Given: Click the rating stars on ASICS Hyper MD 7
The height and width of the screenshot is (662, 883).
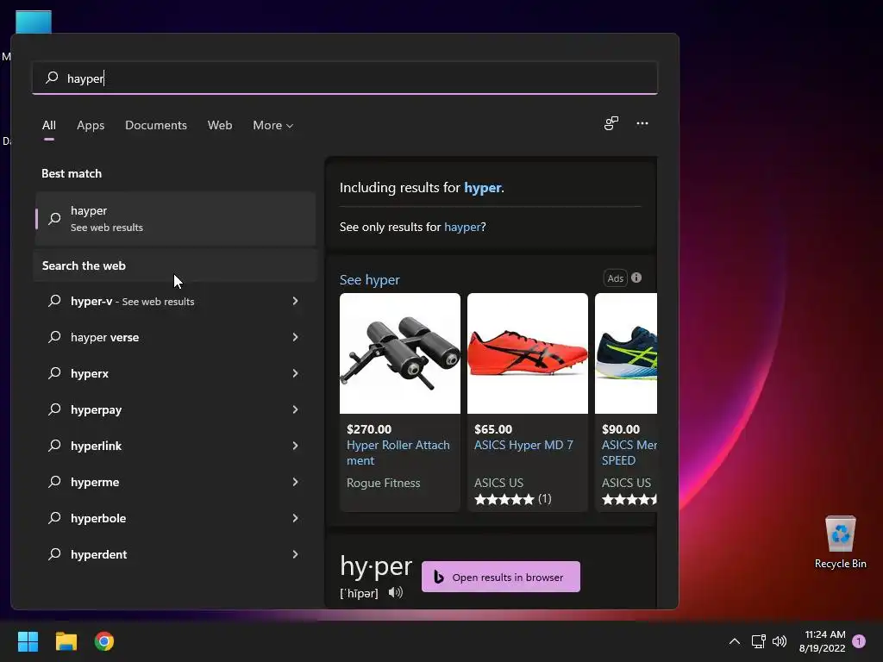Looking at the screenshot, I should pos(504,499).
